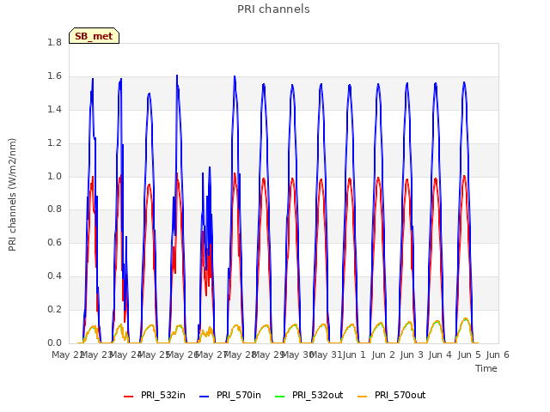
Task: Click the blue PRI_570in legend swatch
Action: [205, 397]
